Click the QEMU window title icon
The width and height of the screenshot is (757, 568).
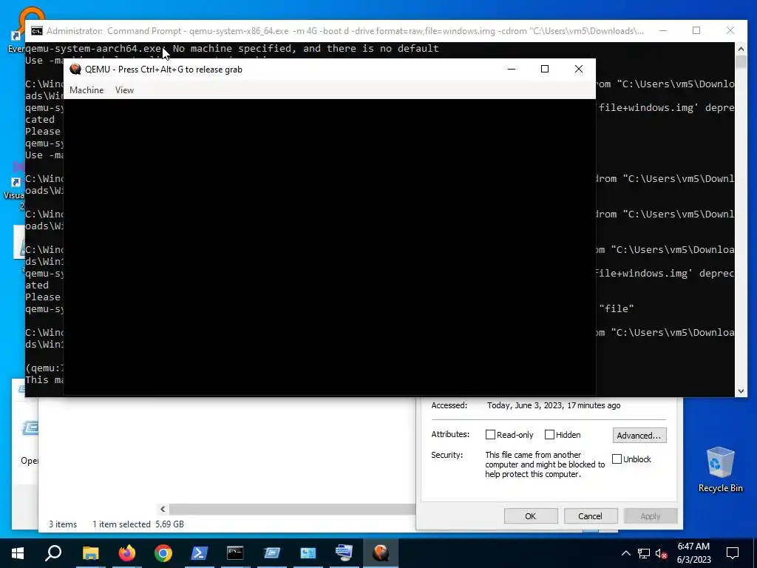[75, 69]
